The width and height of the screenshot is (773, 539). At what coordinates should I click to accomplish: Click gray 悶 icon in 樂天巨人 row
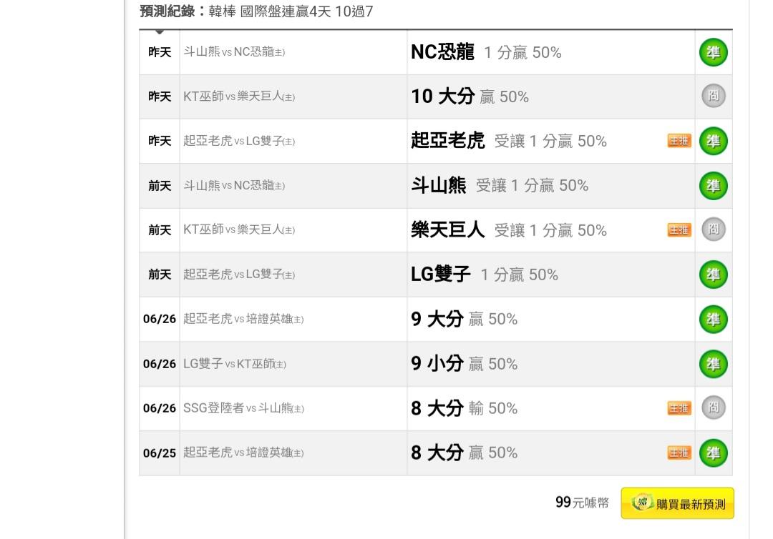point(714,229)
